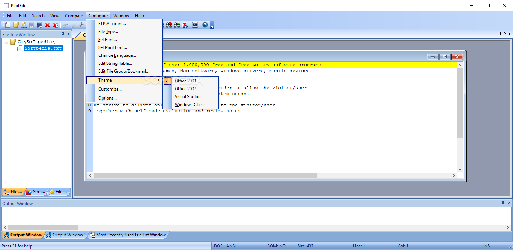This screenshot has height=250, width=513.
Task: Open the Window menu
Action: point(121,16)
